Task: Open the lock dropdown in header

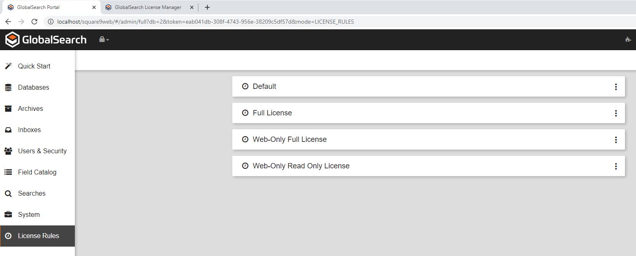Action: (x=104, y=40)
